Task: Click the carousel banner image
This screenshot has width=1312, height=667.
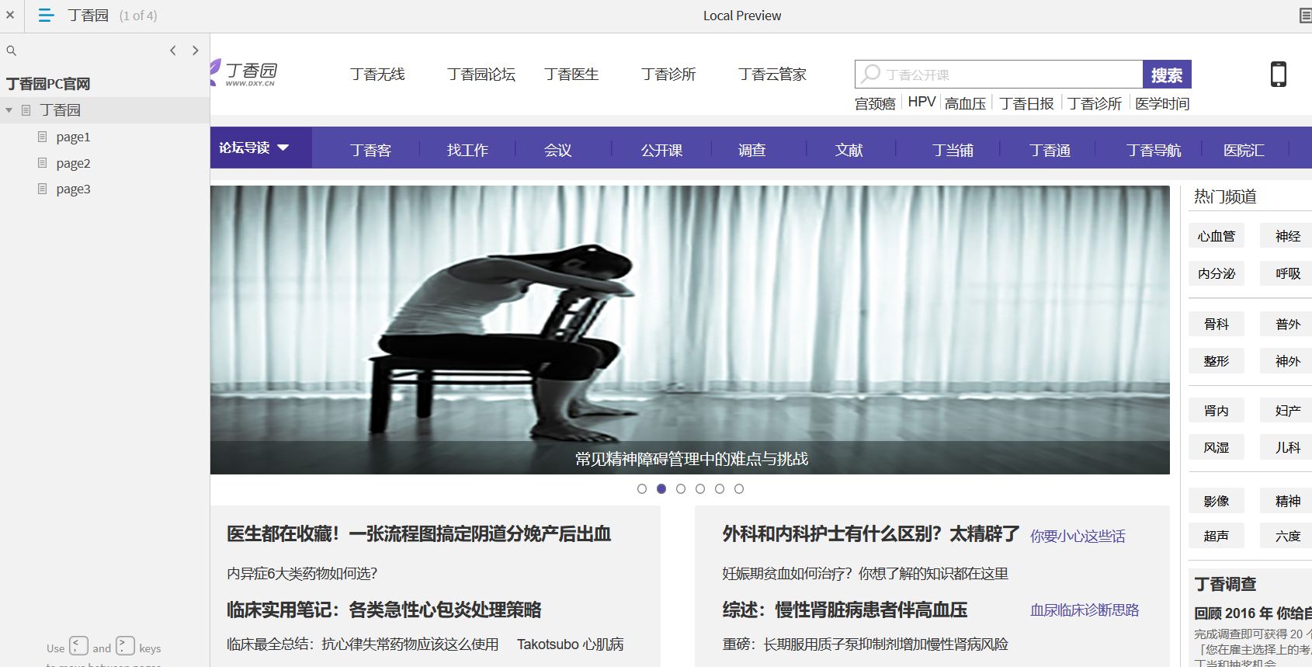Action: pyautogui.click(x=689, y=329)
